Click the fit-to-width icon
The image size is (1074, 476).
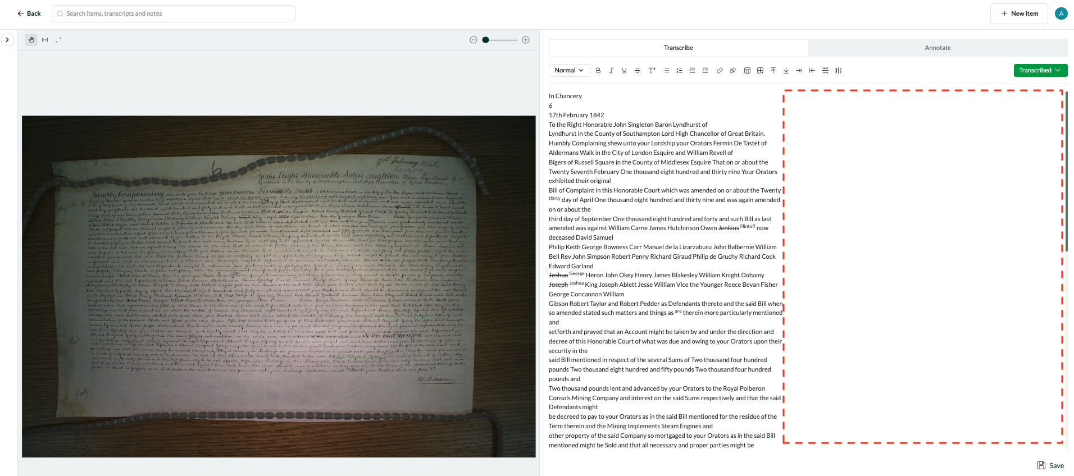45,40
